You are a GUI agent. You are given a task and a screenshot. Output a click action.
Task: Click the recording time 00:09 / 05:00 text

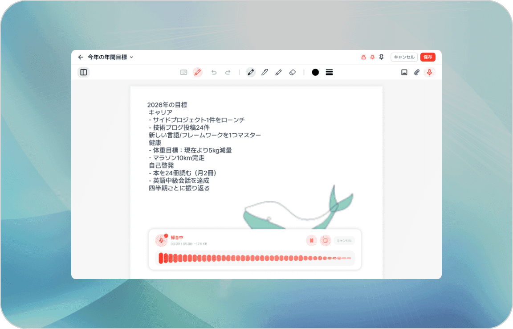coord(181,244)
